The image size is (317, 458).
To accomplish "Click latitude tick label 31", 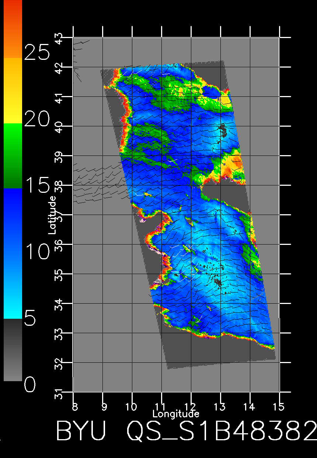I will coord(59,393).
